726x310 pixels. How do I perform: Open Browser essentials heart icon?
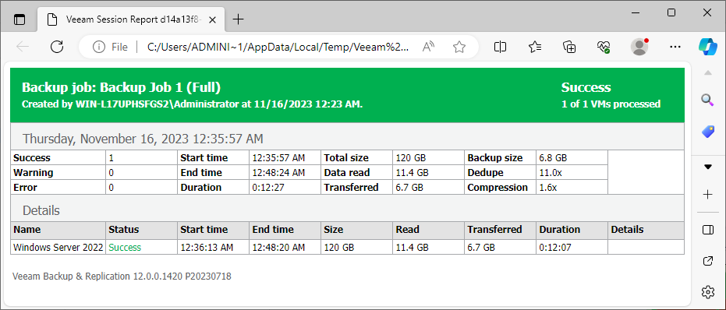point(604,46)
